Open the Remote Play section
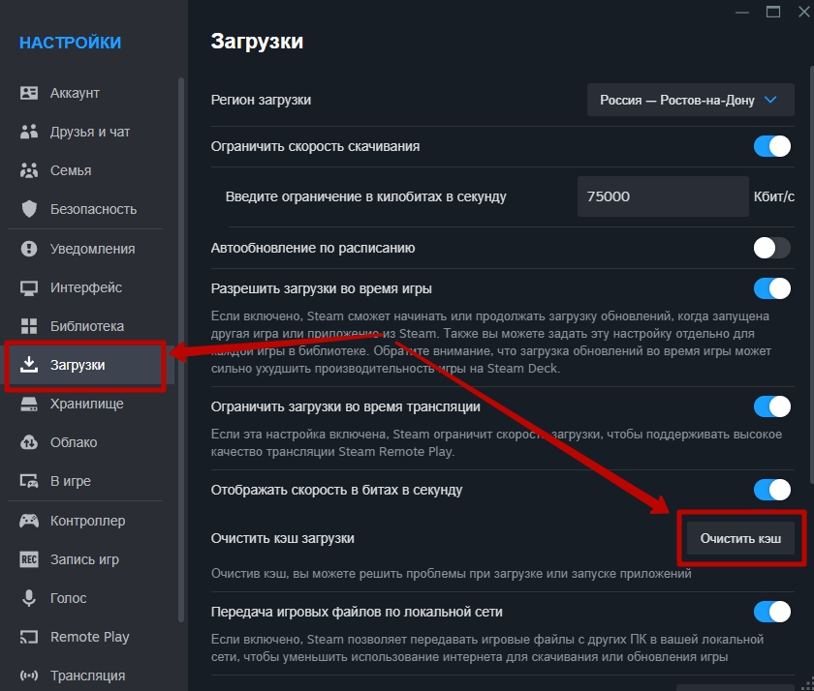The image size is (814, 691). coord(85,637)
